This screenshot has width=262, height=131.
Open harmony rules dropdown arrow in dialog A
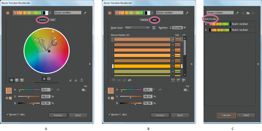(x=50, y=13)
